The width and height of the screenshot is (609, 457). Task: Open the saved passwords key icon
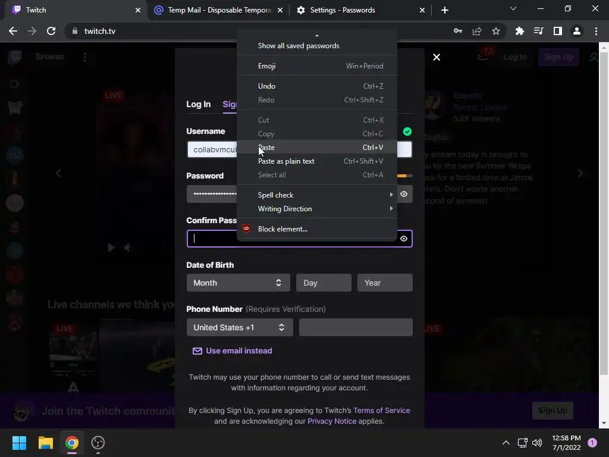pos(458,31)
